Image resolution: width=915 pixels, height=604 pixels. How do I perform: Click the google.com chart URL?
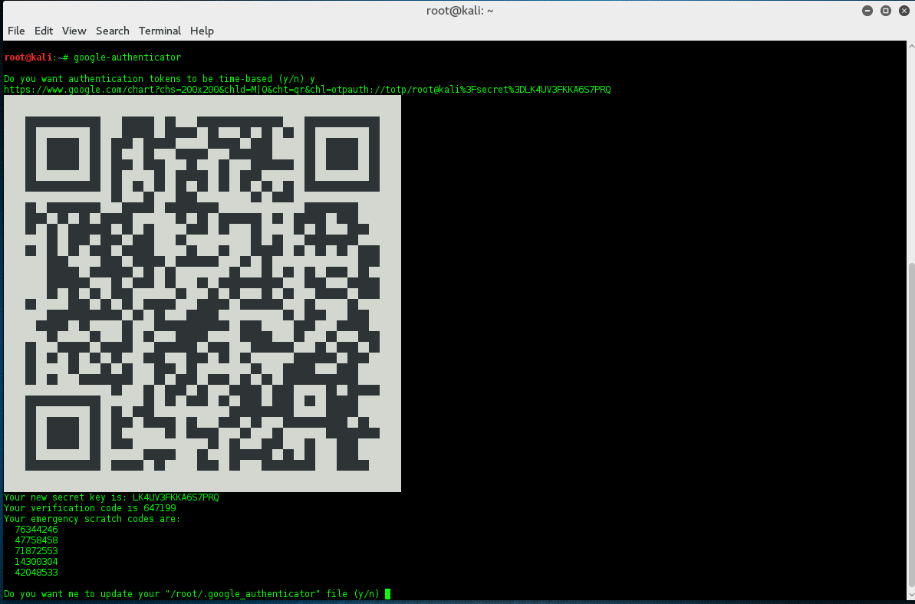[x=307, y=90]
